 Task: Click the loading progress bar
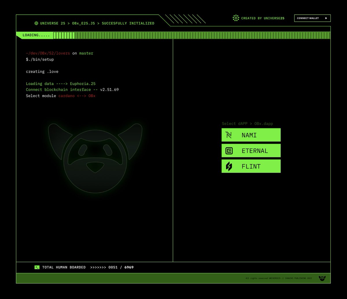point(191,35)
